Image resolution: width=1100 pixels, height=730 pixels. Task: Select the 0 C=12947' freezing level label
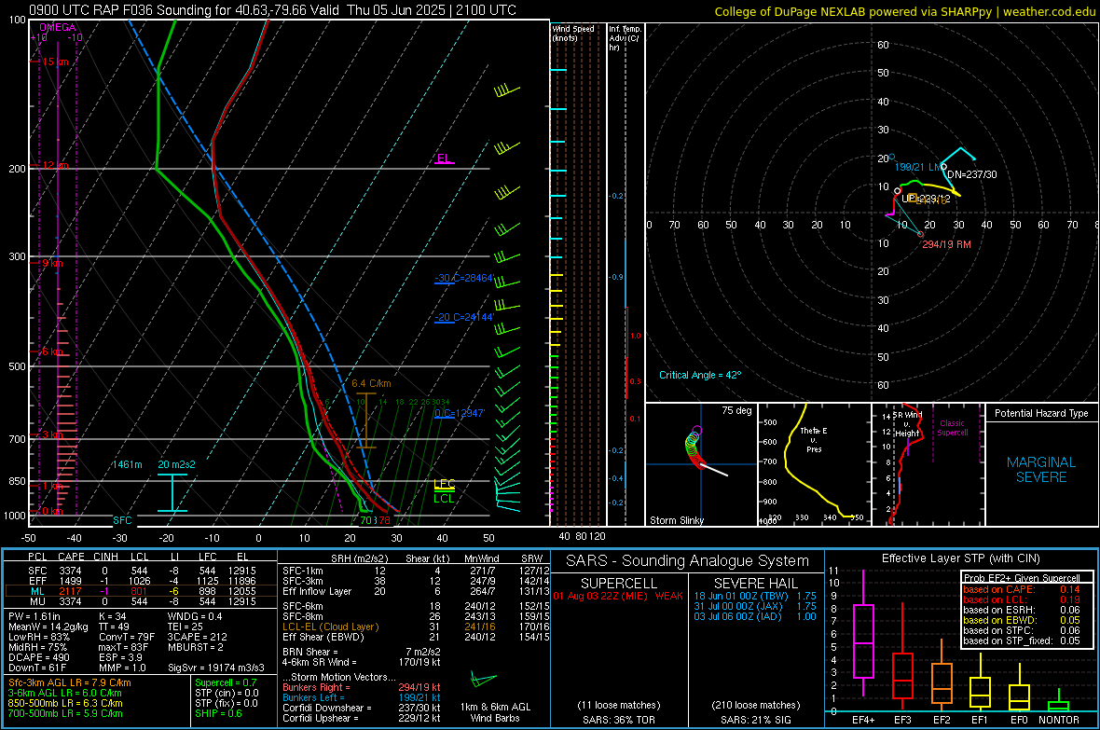point(460,413)
